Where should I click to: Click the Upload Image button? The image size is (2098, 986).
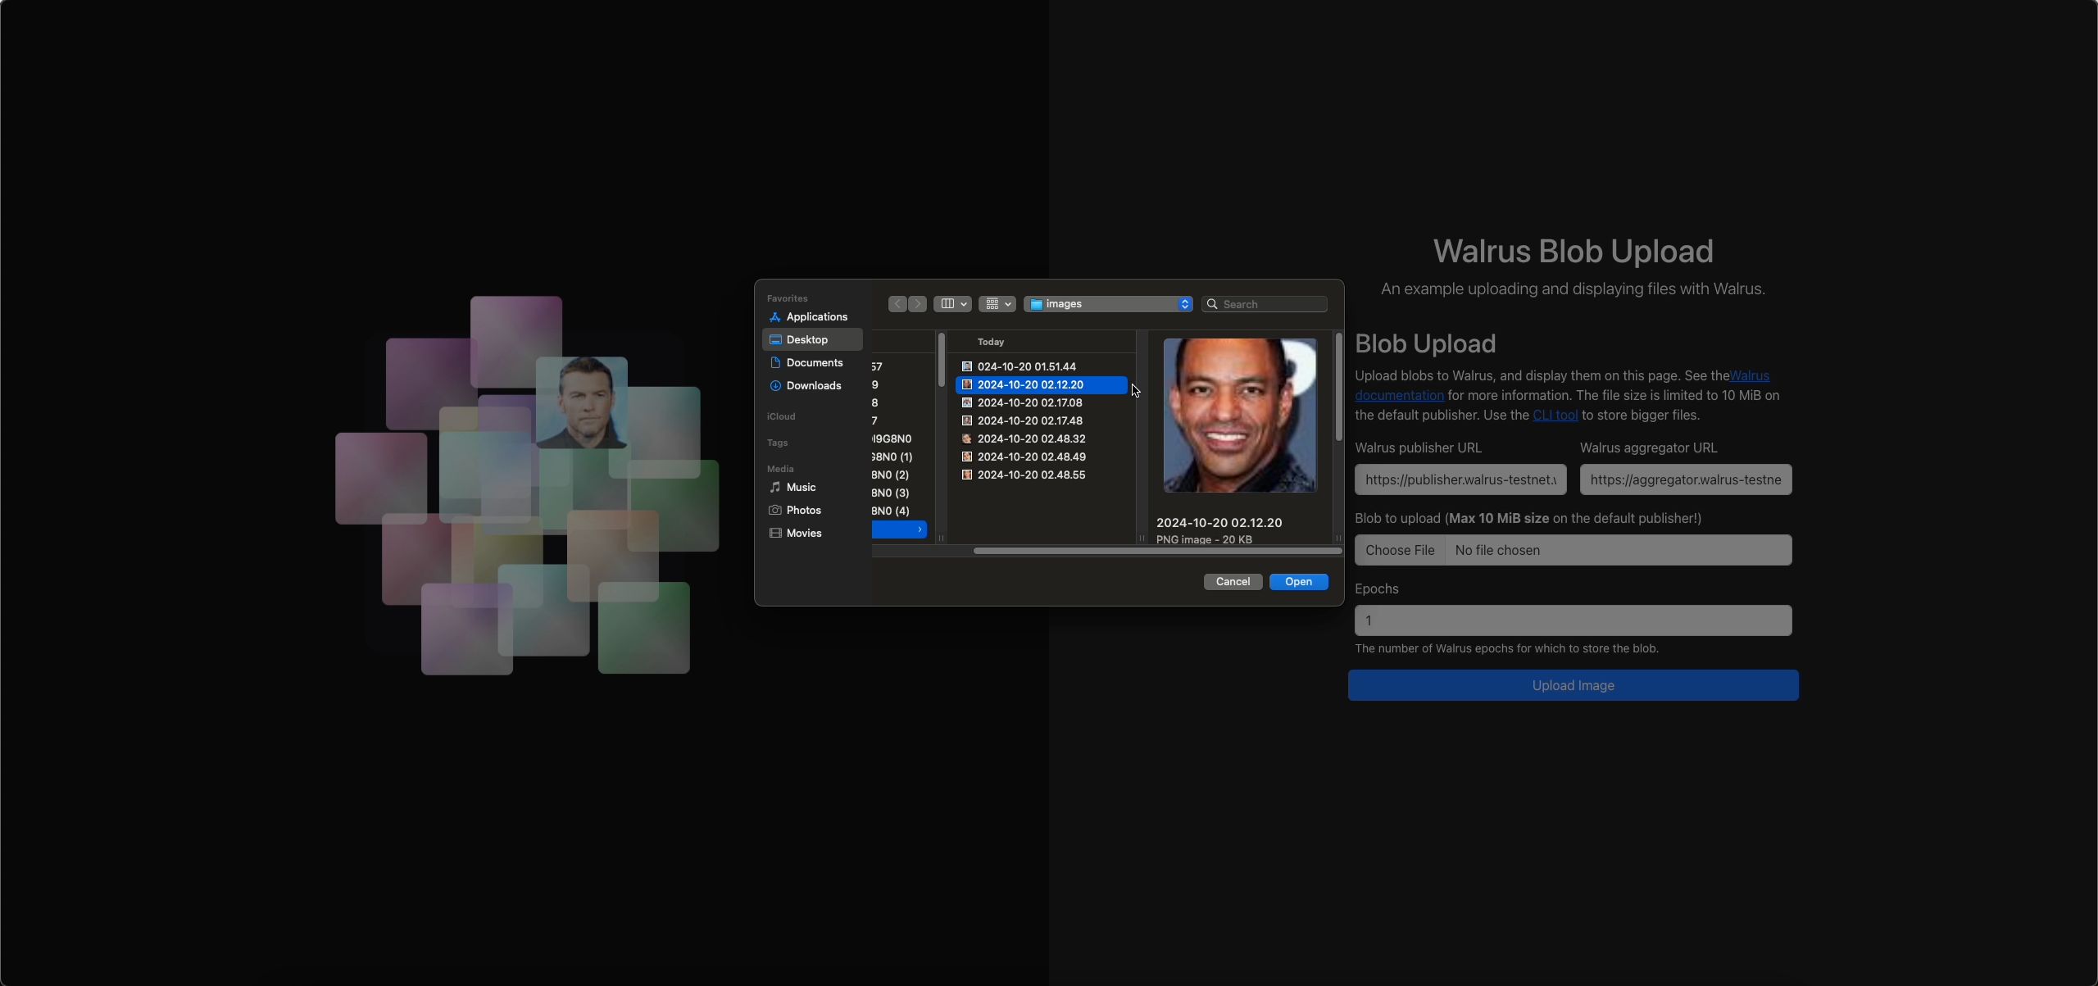(x=1572, y=685)
